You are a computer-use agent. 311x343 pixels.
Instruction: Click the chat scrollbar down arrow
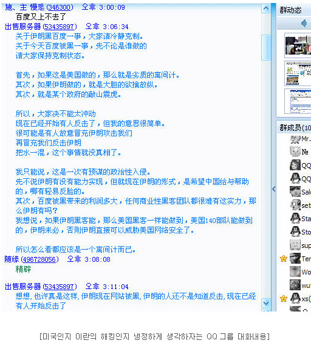[266, 303]
